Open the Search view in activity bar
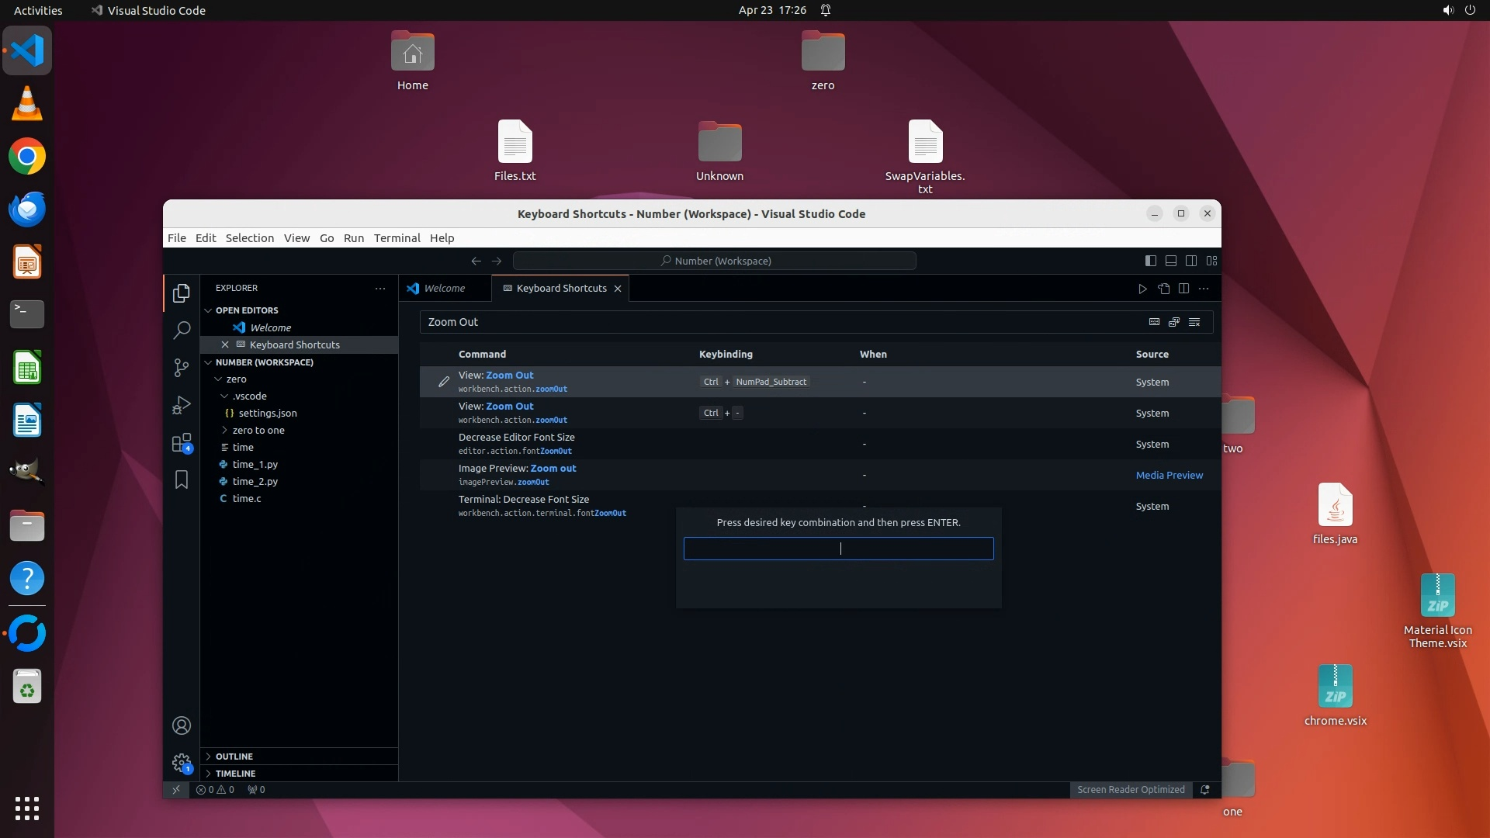This screenshot has width=1490, height=838. pyautogui.click(x=181, y=331)
